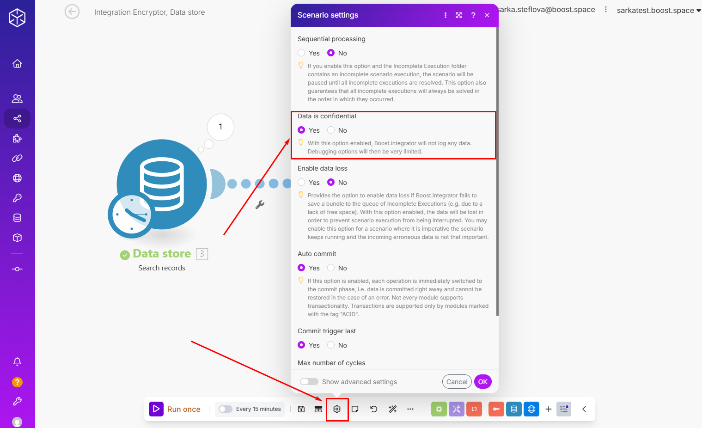702x428 pixels.
Task: Expand sarkatest.boost.space organization dropdown
Action: [658, 10]
